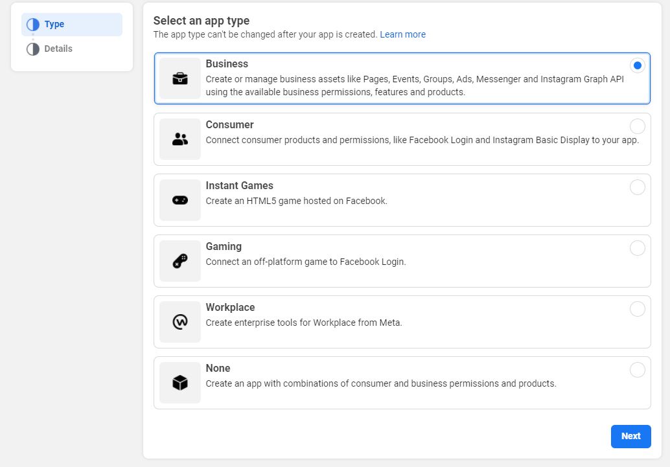Click the None cube icon
Viewport: 670px width, 467px height.
[179, 383]
